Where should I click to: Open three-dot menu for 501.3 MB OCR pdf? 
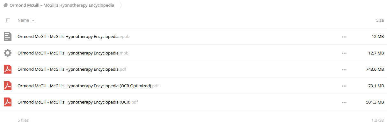[x=344, y=102]
